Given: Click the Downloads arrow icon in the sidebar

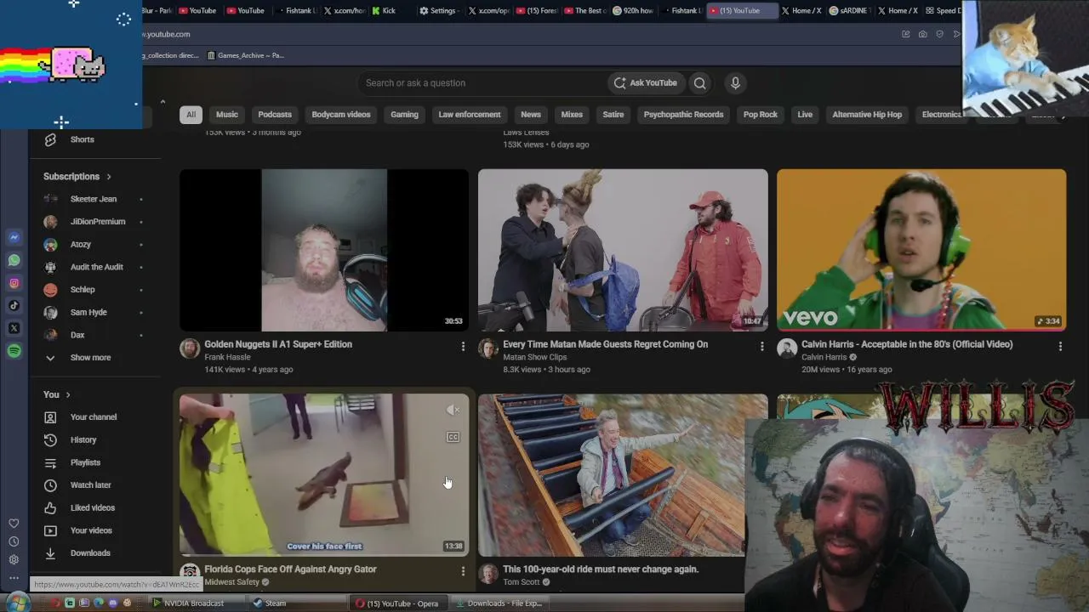Looking at the screenshot, I should [50, 553].
